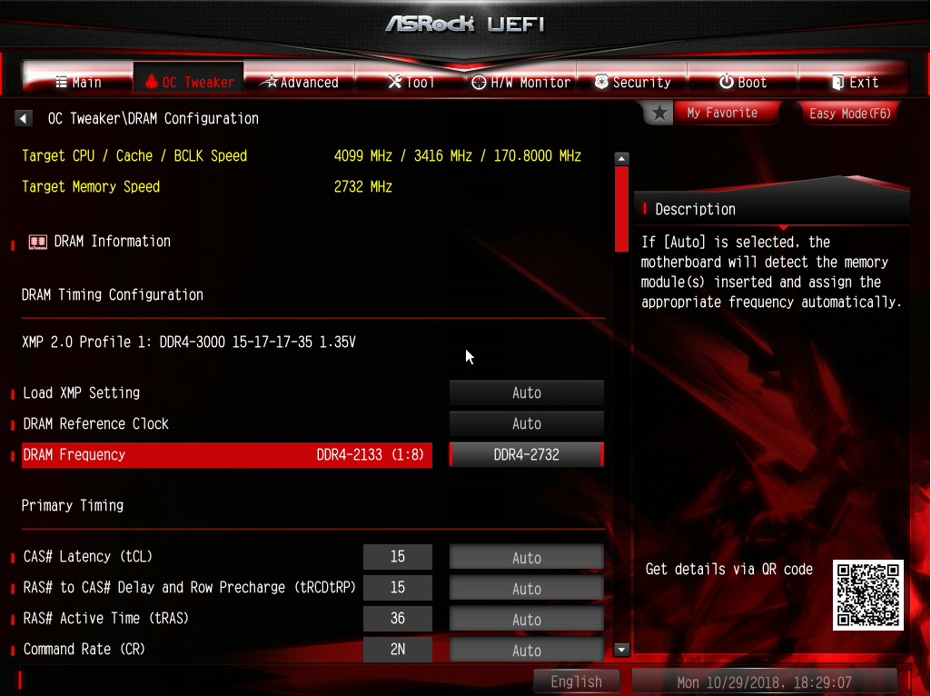Image resolution: width=931 pixels, height=696 pixels.
Task: Select Load XMP Setting label
Action: click(x=82, y=393)
